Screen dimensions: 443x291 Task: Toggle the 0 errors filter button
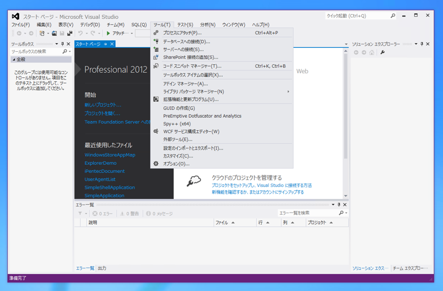click(103, 214)
